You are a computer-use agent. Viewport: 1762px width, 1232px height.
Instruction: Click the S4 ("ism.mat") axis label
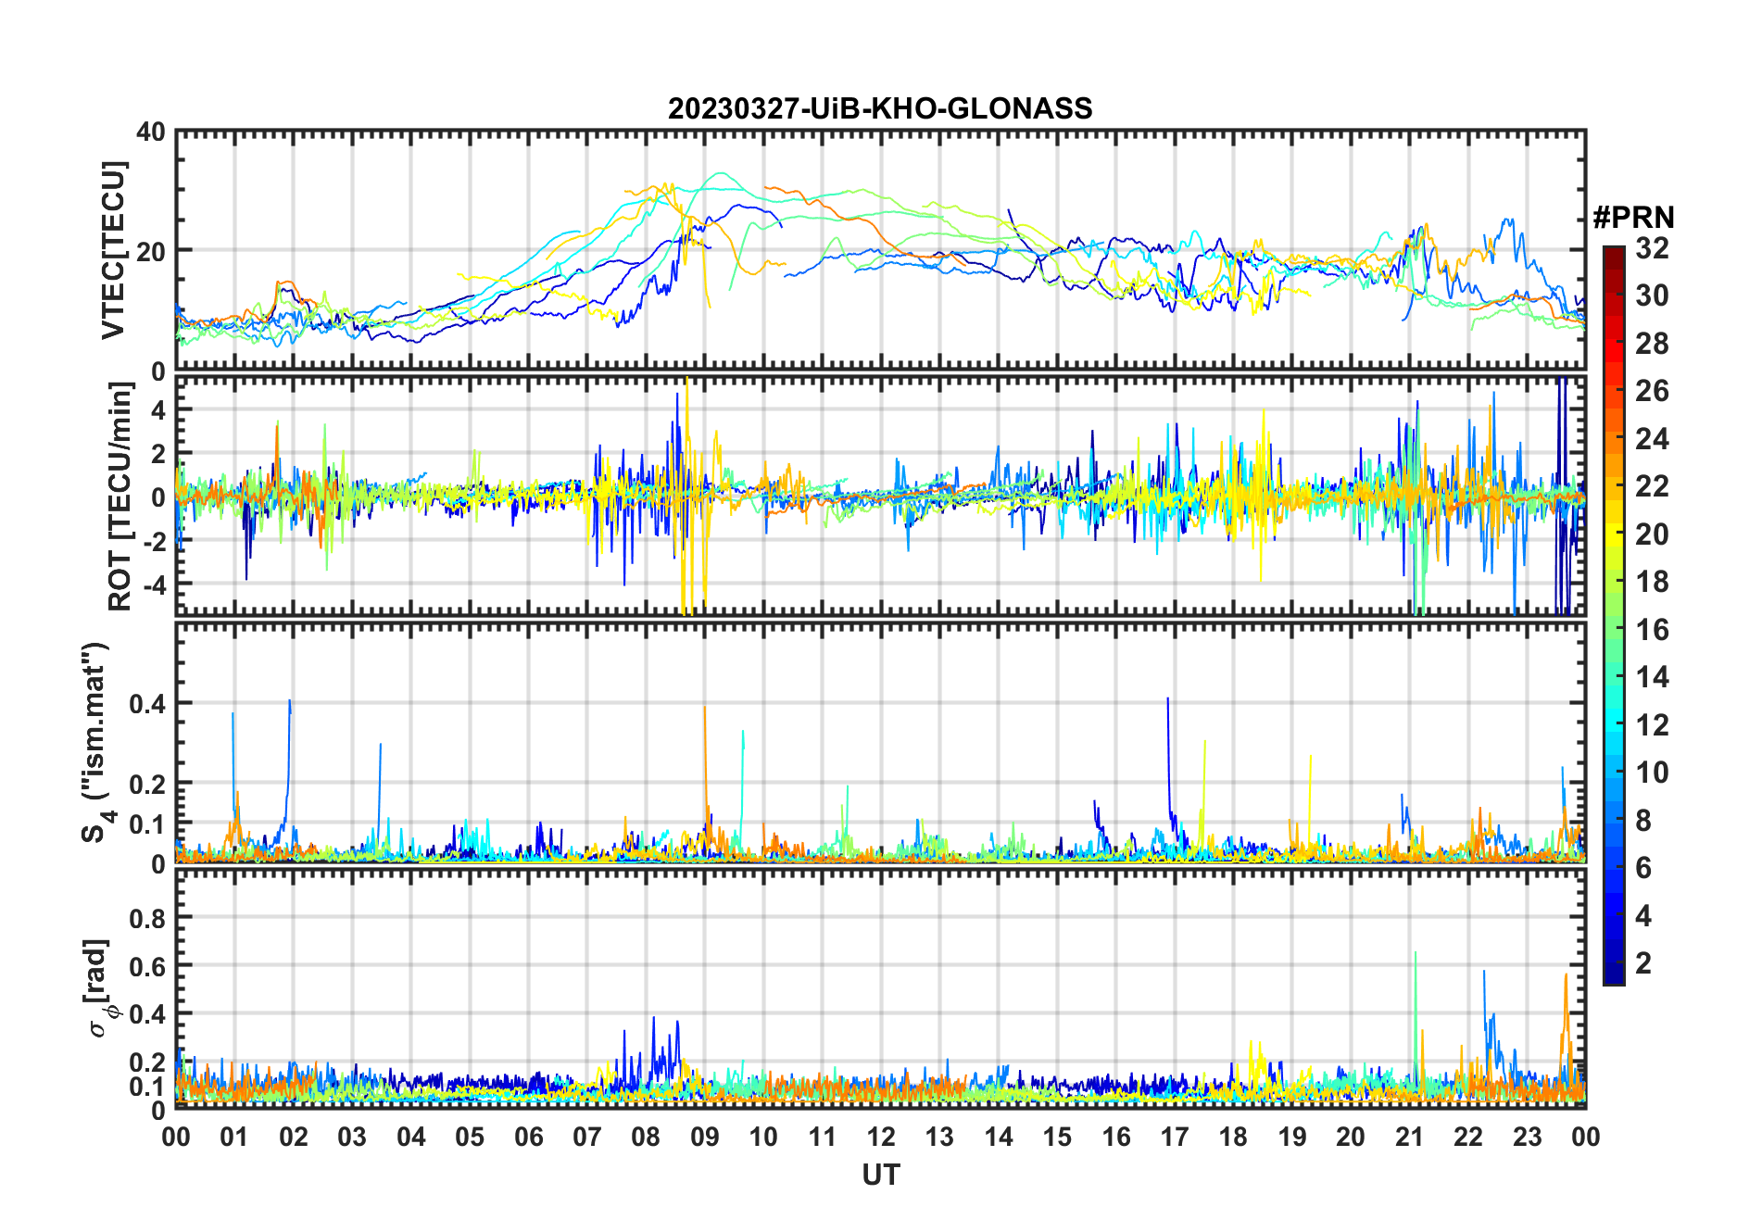[x=96, y=743]
